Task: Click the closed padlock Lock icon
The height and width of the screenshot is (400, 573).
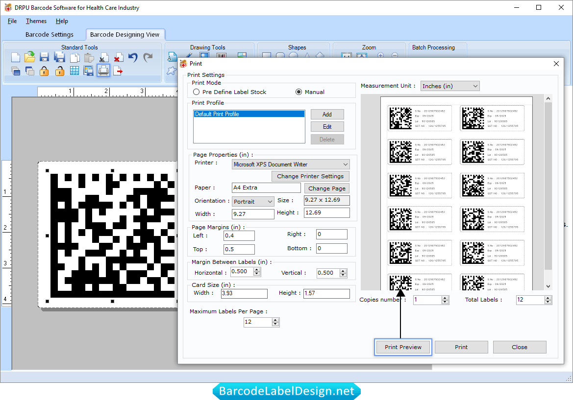Action: coord(44,71)
